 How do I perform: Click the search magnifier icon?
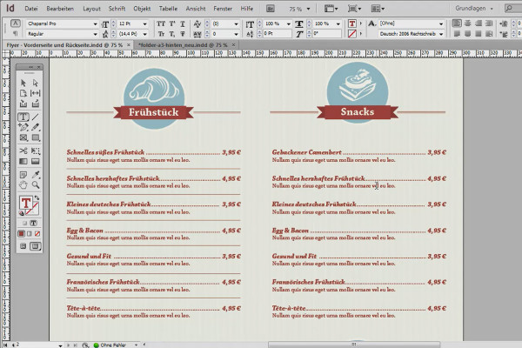pyautogui.click(x=509, y=9)
